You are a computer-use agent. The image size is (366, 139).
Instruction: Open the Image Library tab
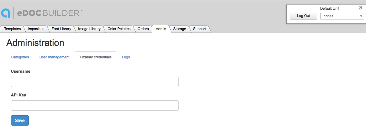point(89,29)
